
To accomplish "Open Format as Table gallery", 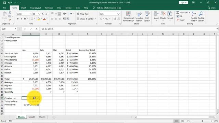I will click(x=139, y=17).
